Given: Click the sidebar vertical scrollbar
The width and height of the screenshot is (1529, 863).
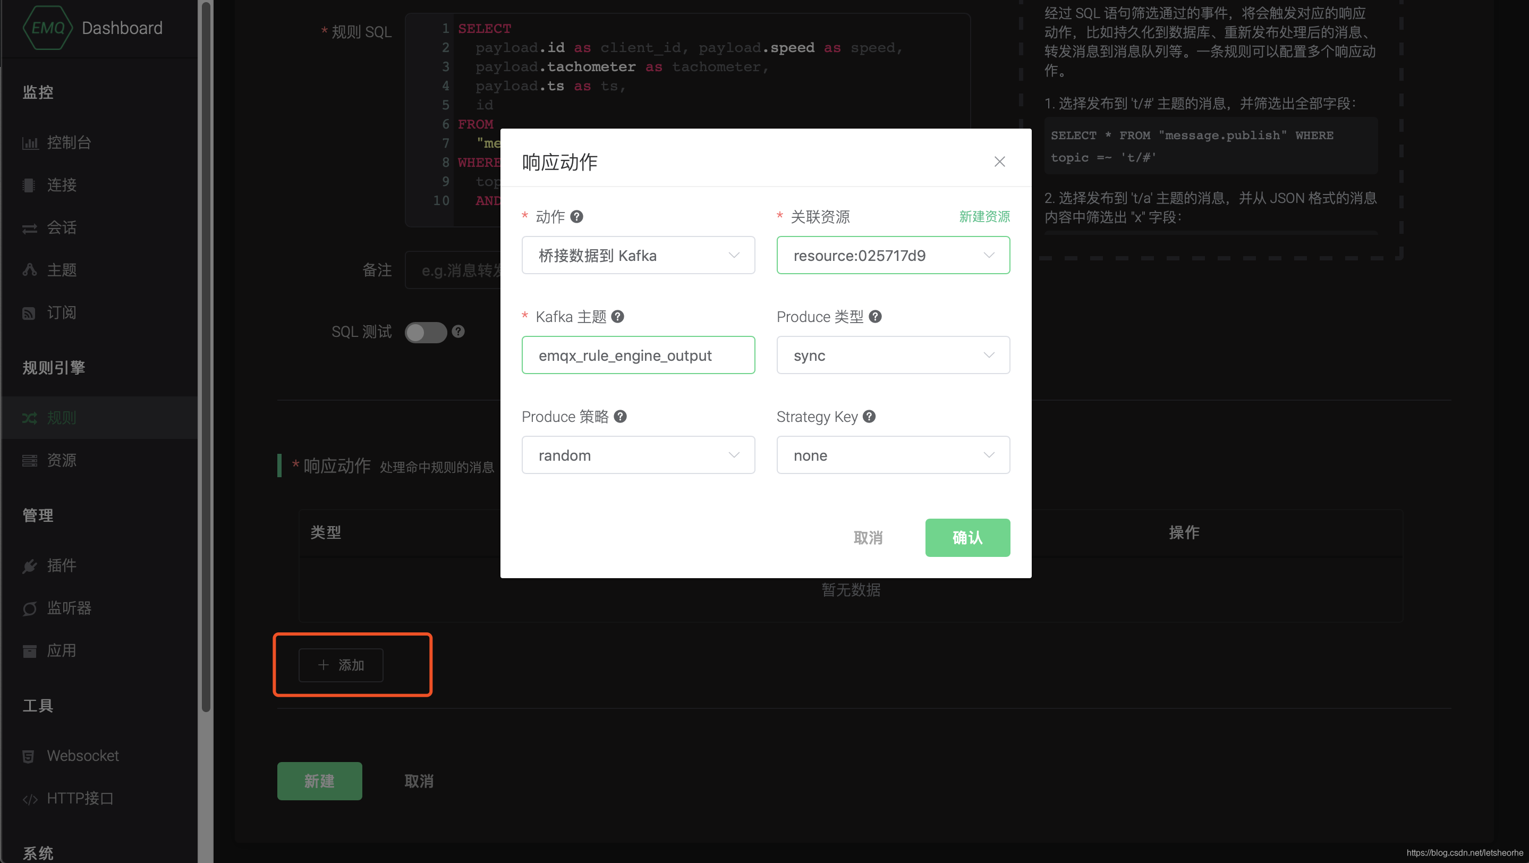Looking at the screenshot, I should coord(206,356).
